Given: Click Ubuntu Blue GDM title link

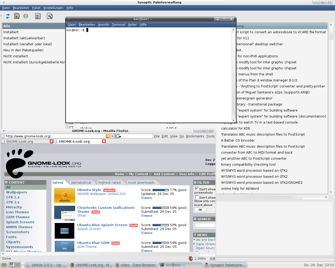Looking at the screenshot, I should click(x=93, y=243).
